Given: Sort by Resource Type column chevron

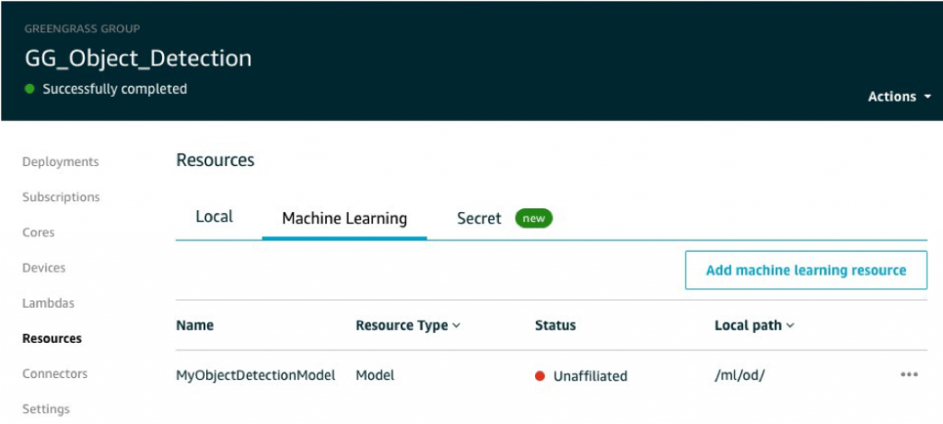Looking at the screenshot, I should [x=456, y=325].
